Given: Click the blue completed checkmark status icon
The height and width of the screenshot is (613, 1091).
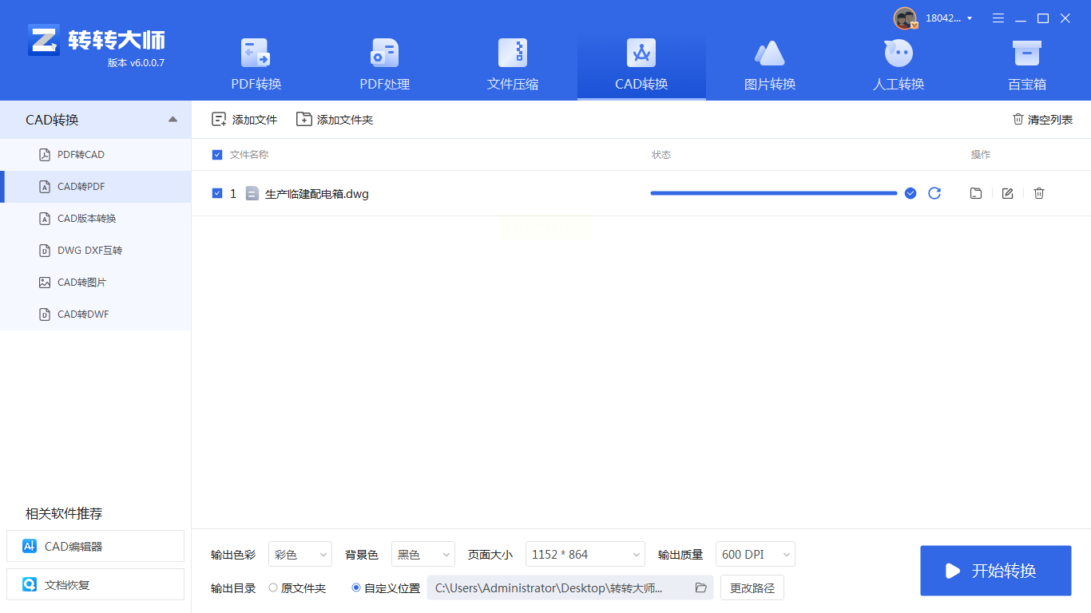Looking at the screenshot, I should [x=910, y=193].
